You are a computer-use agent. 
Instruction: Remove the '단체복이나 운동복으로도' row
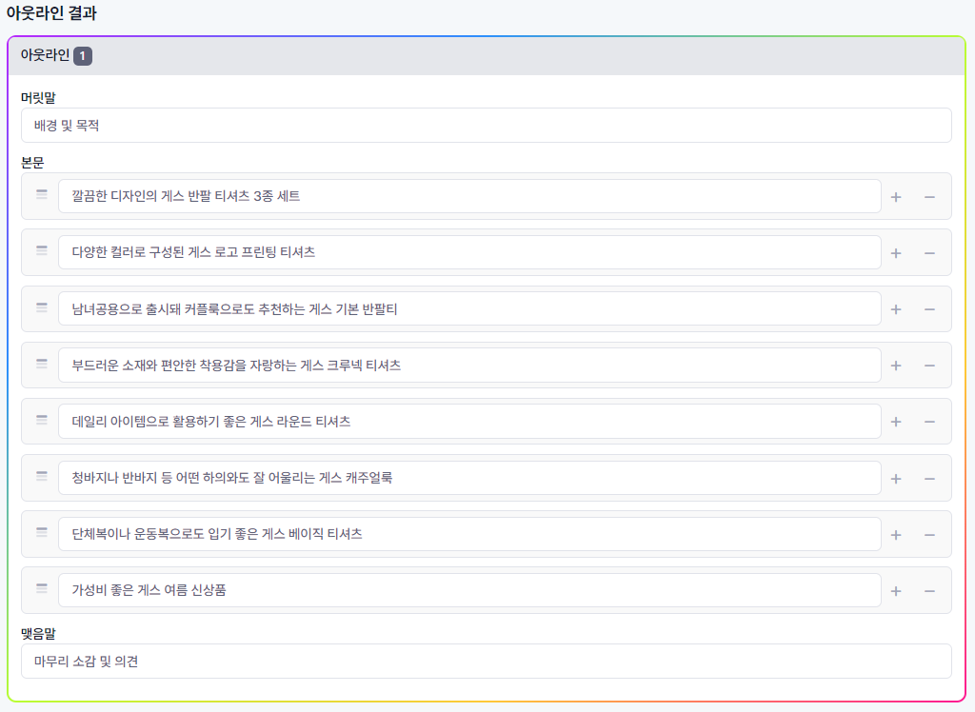929,535
